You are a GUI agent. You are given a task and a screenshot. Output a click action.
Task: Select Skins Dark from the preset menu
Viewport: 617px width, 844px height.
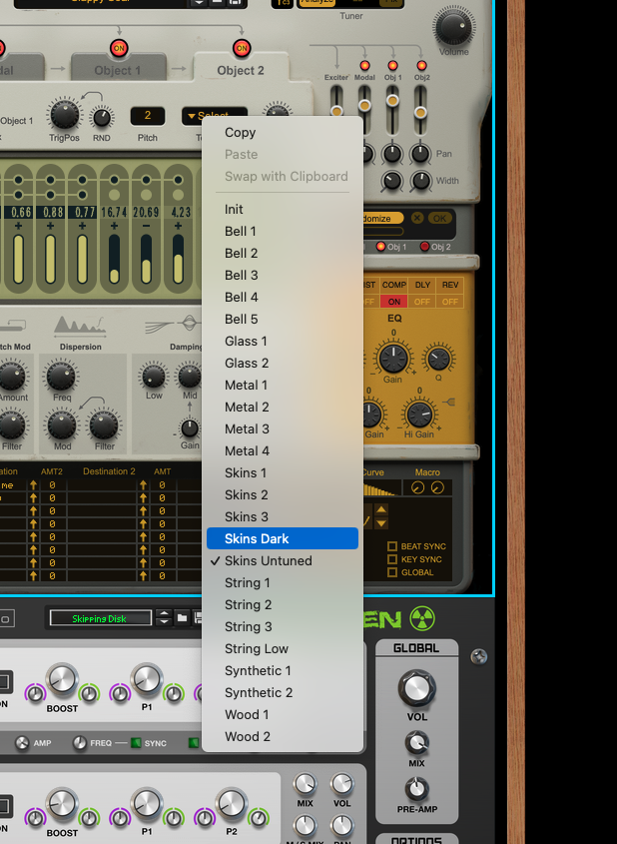(x=282, y=538)
